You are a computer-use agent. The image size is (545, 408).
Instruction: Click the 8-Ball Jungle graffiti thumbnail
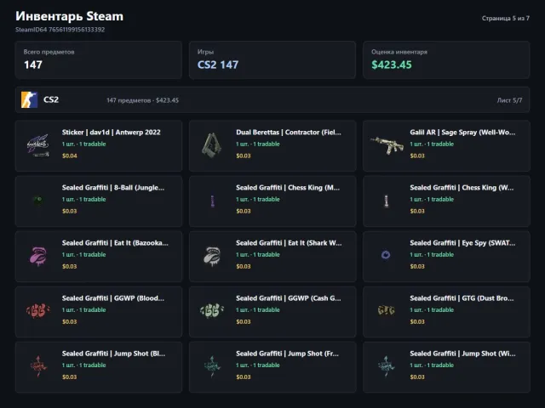37,201
